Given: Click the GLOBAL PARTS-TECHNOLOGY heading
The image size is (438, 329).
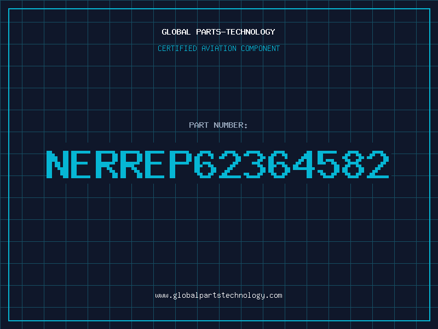Looking at the screenshot, I should tap(218, 32).
